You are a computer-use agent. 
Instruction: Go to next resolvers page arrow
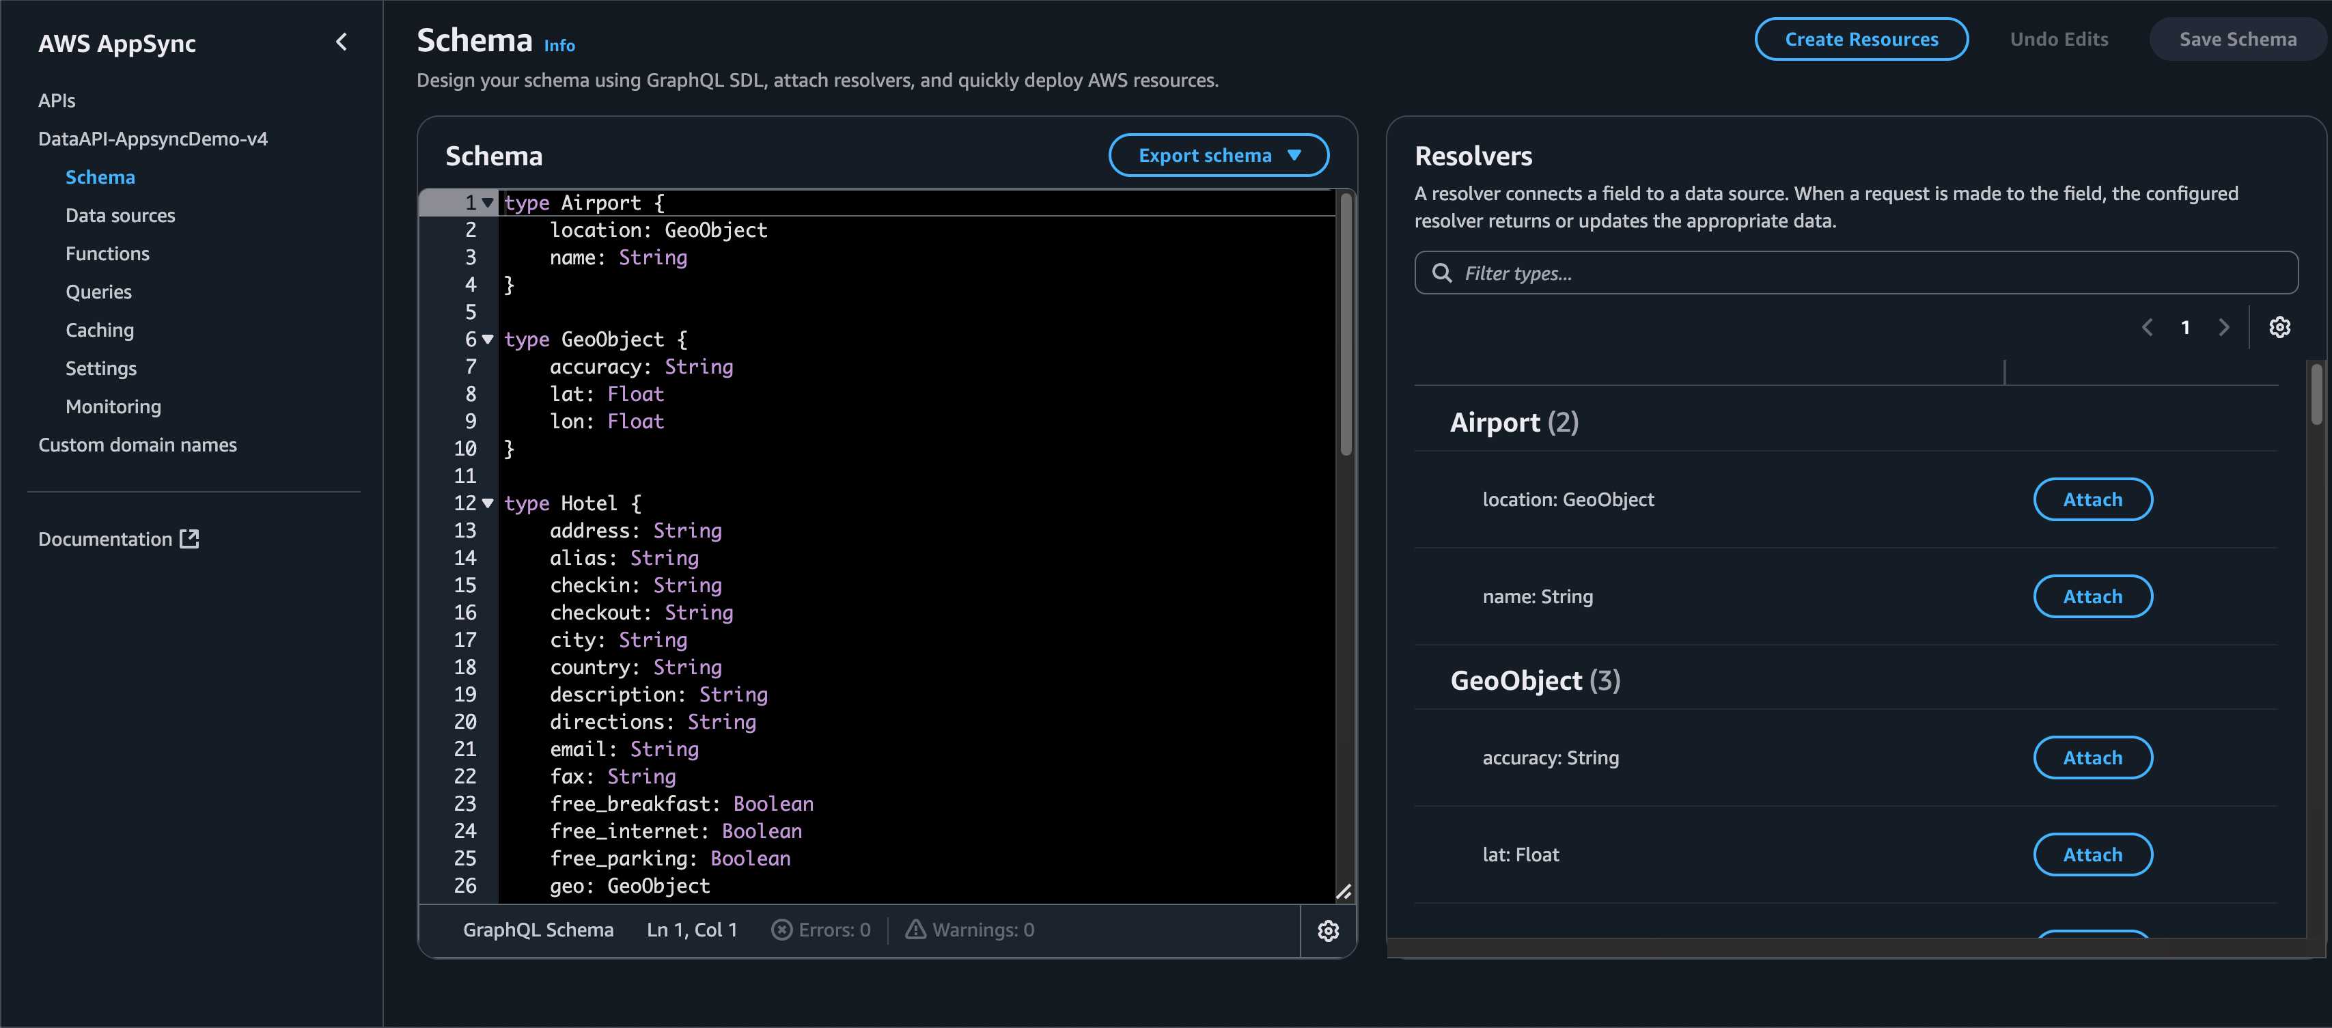click(2223, 328)
